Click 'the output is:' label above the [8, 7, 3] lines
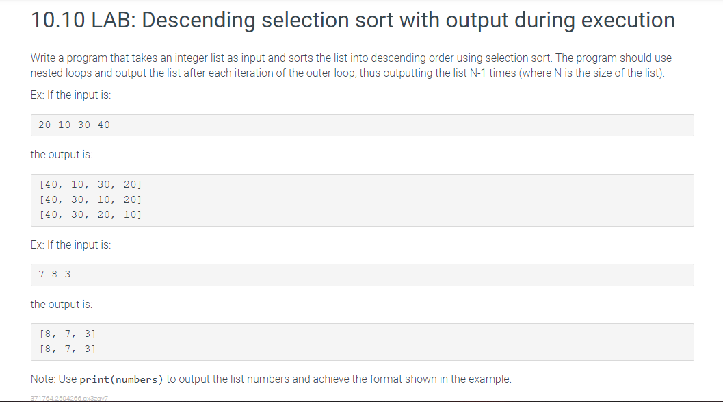The width and height of the screenshot is (723, 402). 62,305
